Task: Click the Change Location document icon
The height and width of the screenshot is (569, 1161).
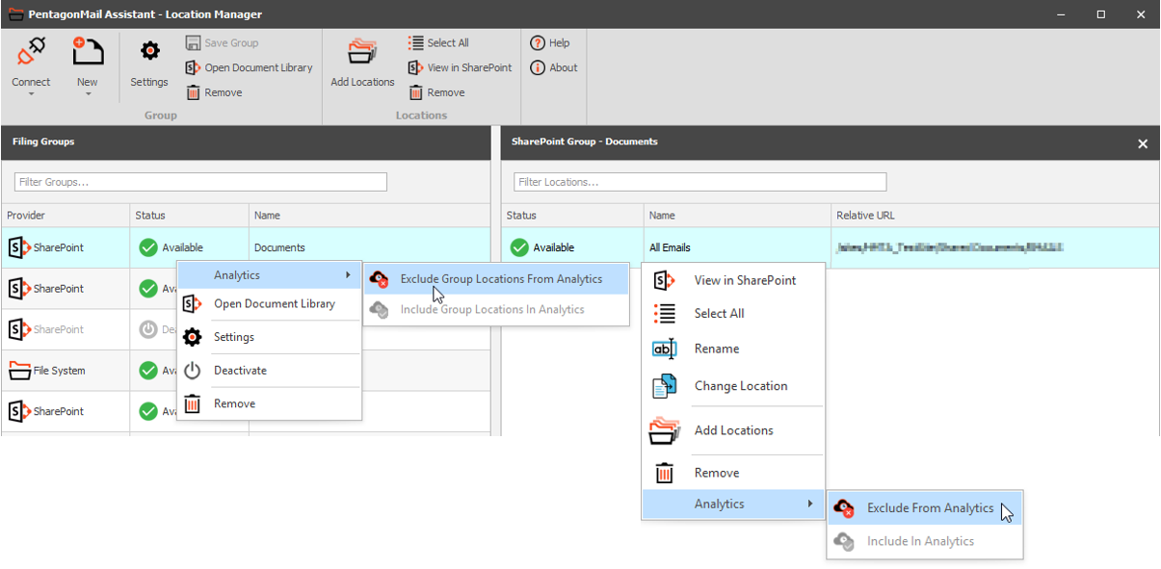Action: click(x=665, y=386)
